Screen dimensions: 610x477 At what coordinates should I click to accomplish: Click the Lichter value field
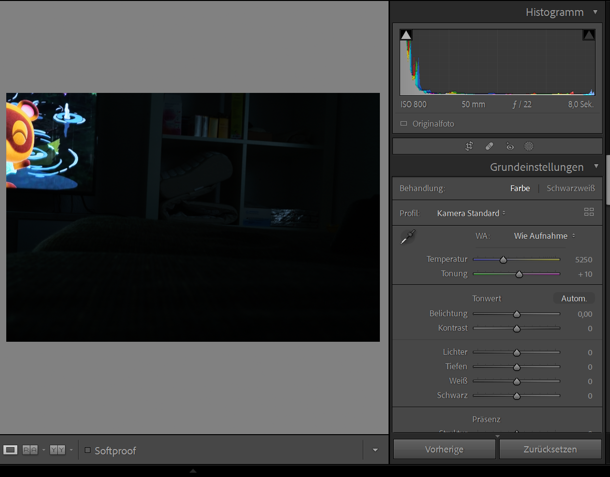click(x=590, y=352)
